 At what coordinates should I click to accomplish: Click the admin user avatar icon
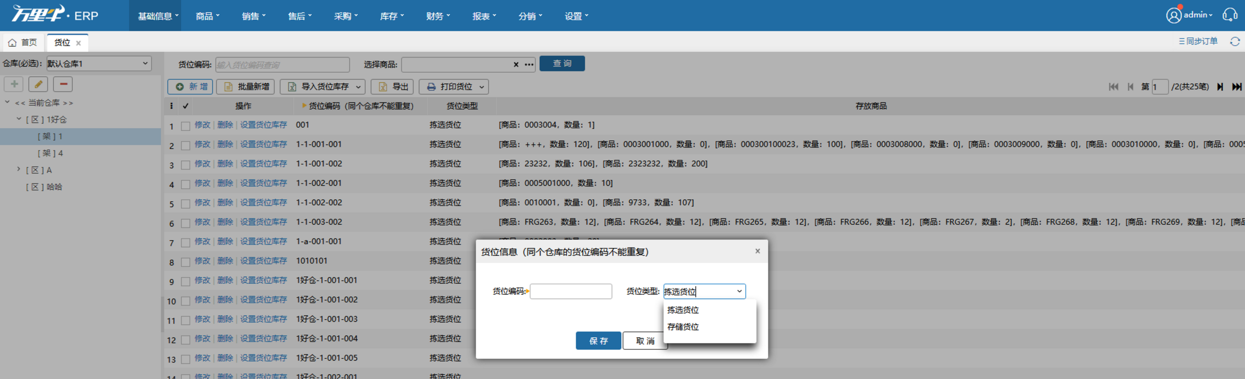pos(1173,16)
